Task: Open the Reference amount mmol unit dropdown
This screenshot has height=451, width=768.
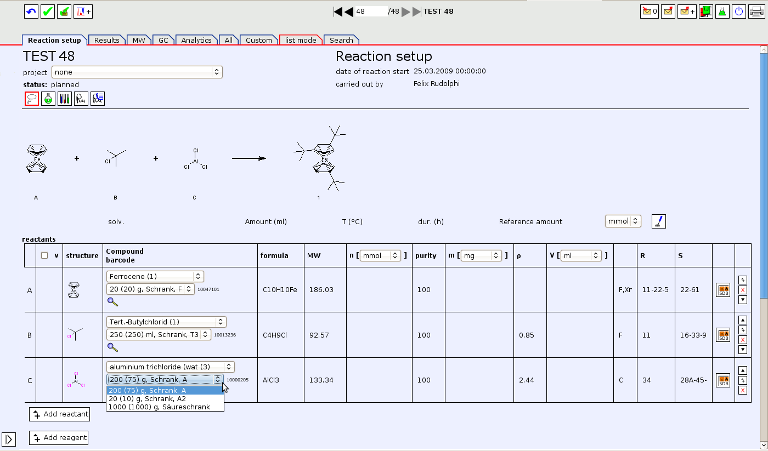Action: coord(623,221)
